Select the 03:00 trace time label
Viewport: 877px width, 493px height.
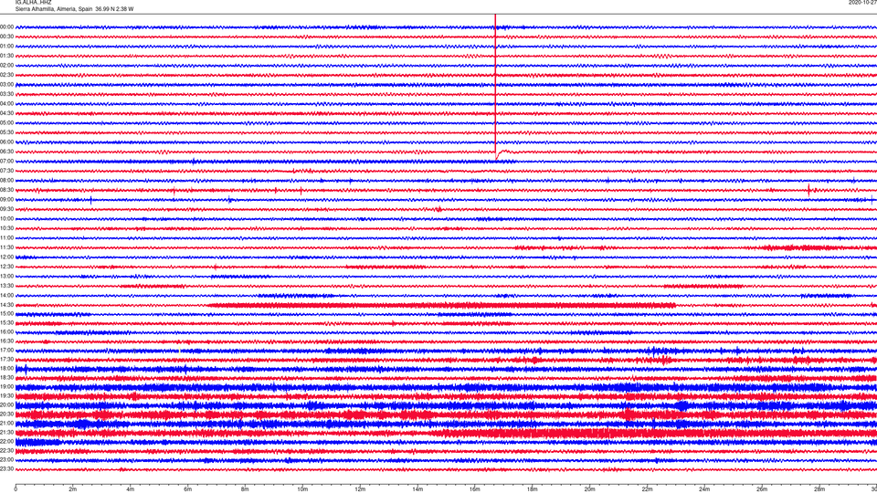(6, 84)
